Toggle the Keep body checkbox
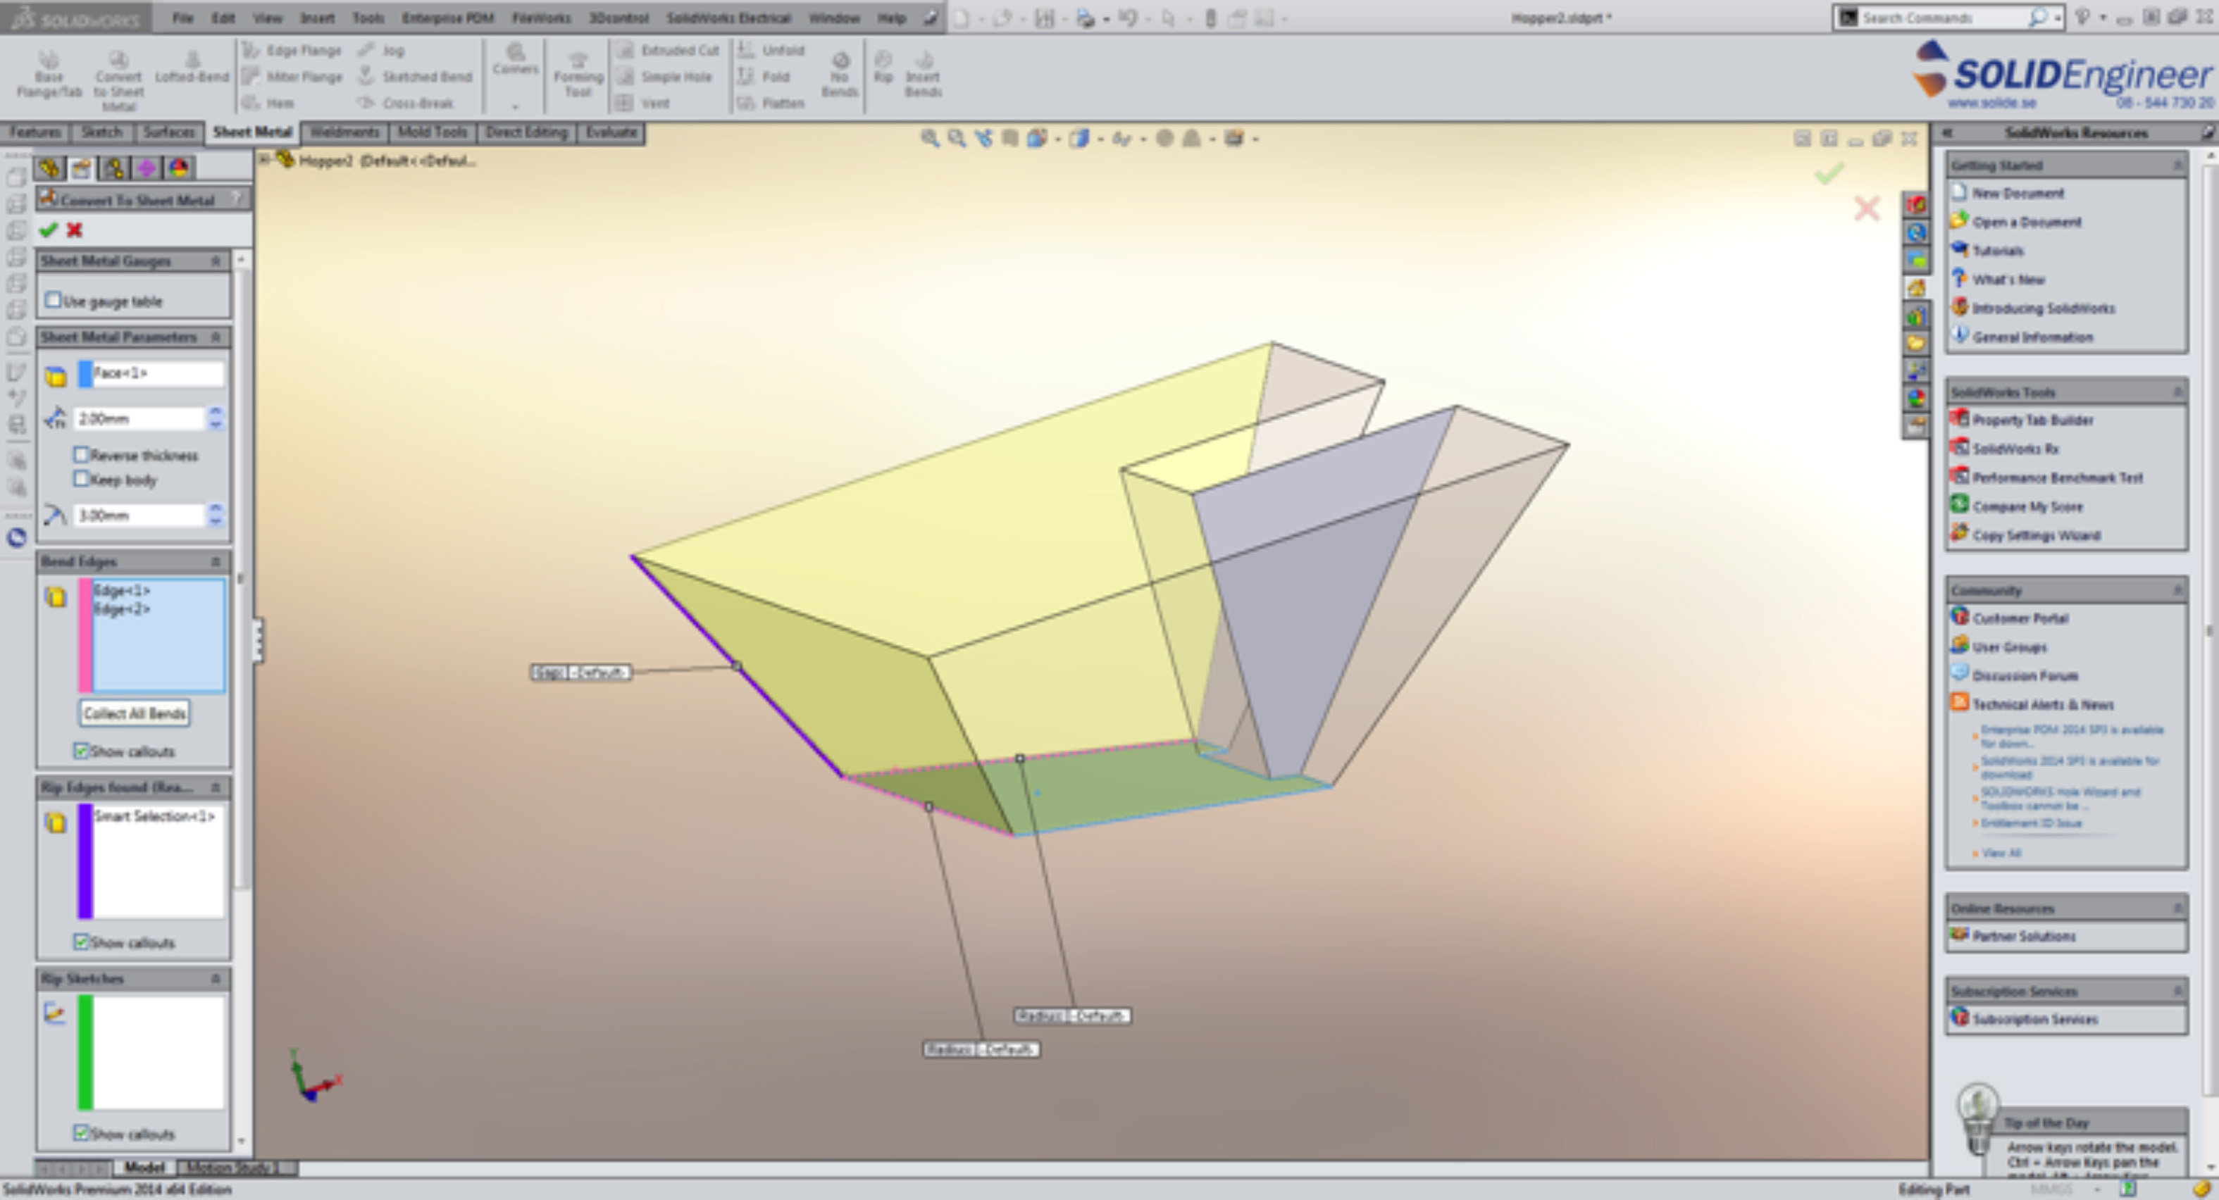 point(82,479)
